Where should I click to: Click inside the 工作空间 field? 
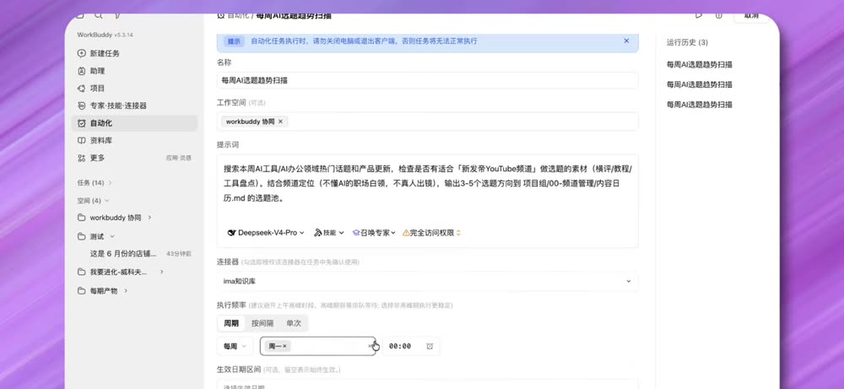tap(427, 122)
